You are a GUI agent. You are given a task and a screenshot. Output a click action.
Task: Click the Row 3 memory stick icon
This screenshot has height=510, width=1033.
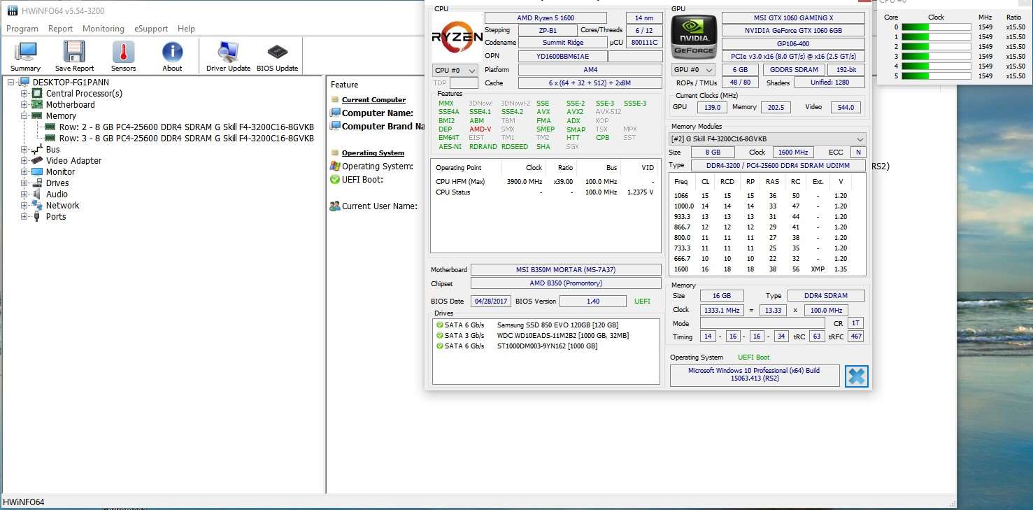coord(50,138)
